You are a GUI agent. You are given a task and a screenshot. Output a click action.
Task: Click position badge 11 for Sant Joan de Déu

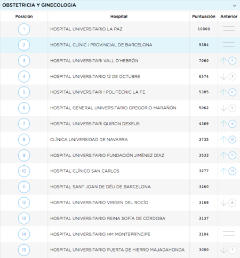24,187
